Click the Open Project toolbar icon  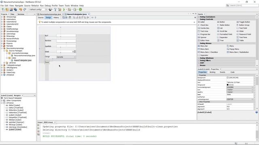pyautogui.click(x=11, y=10)
